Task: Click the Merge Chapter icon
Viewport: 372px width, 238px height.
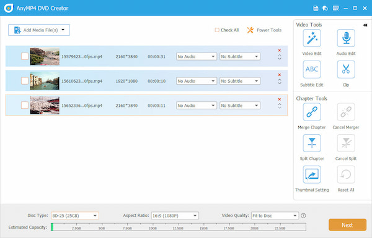Action: (312, 112)
